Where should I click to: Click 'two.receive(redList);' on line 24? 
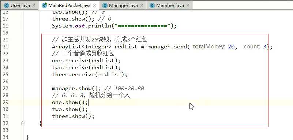pos(86,67)
